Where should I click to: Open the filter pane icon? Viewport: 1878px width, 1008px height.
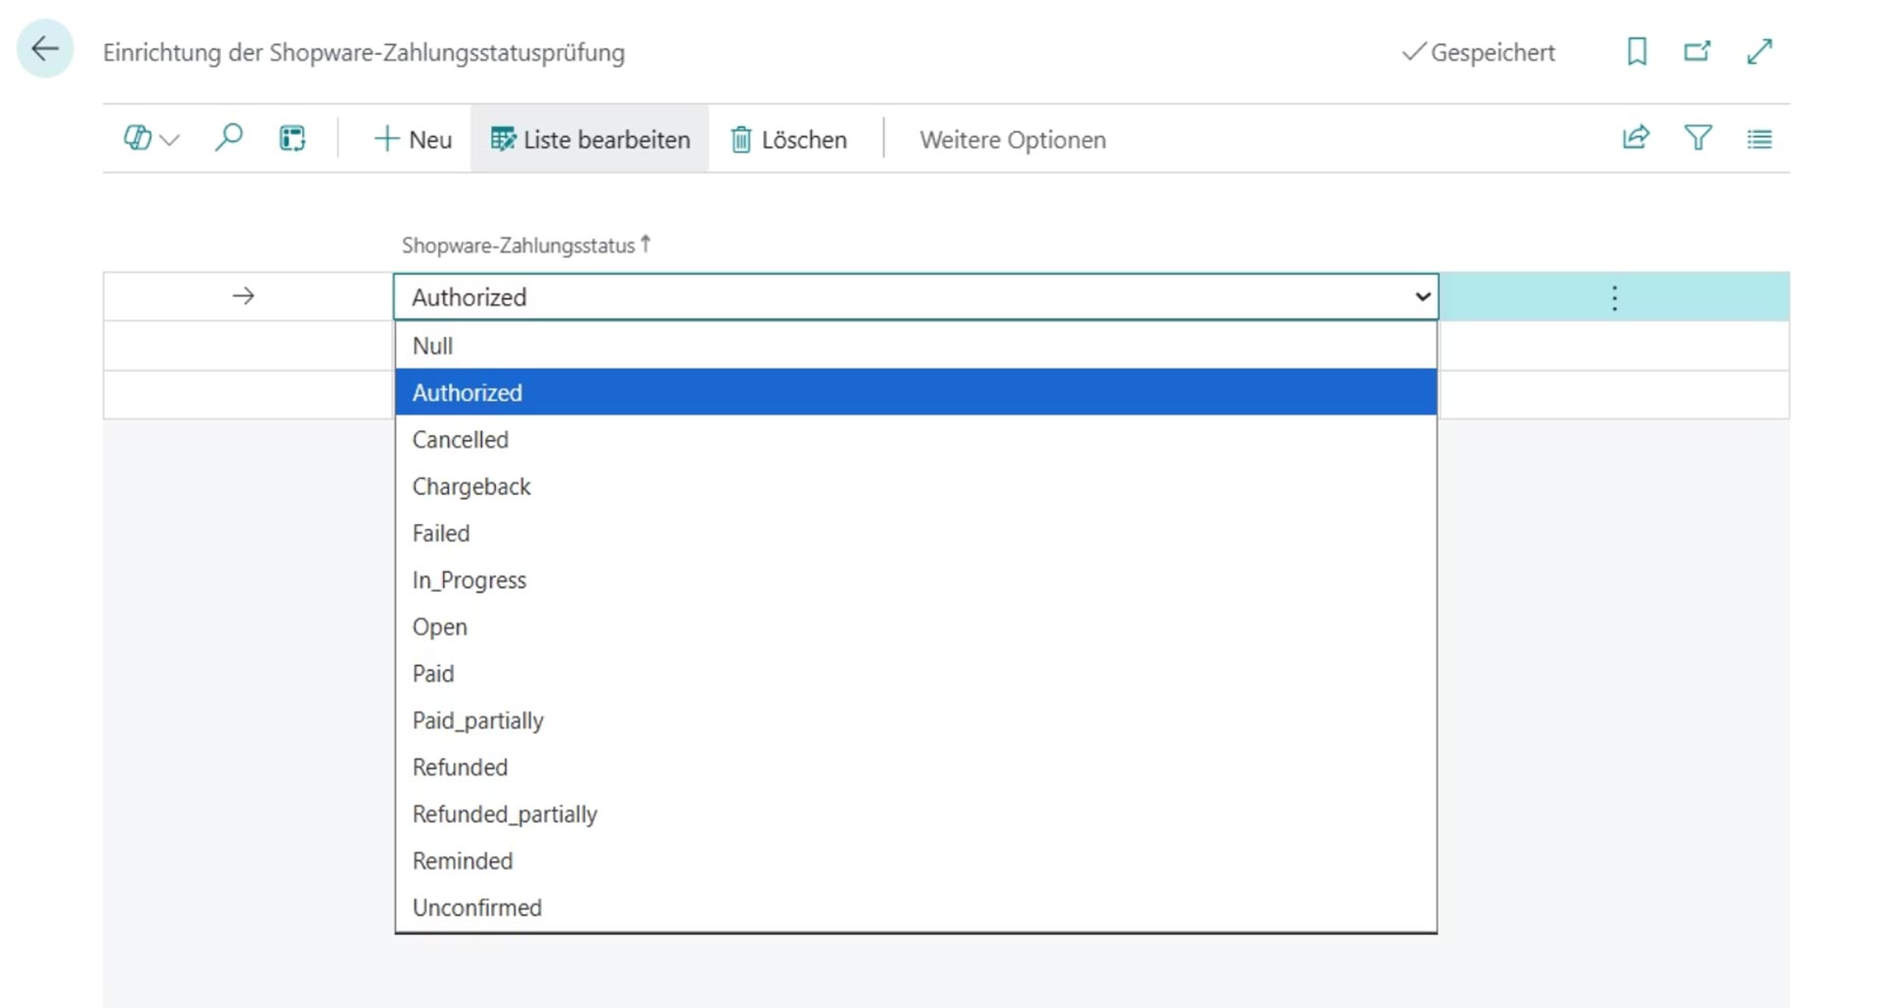(x=1698, y=138)
